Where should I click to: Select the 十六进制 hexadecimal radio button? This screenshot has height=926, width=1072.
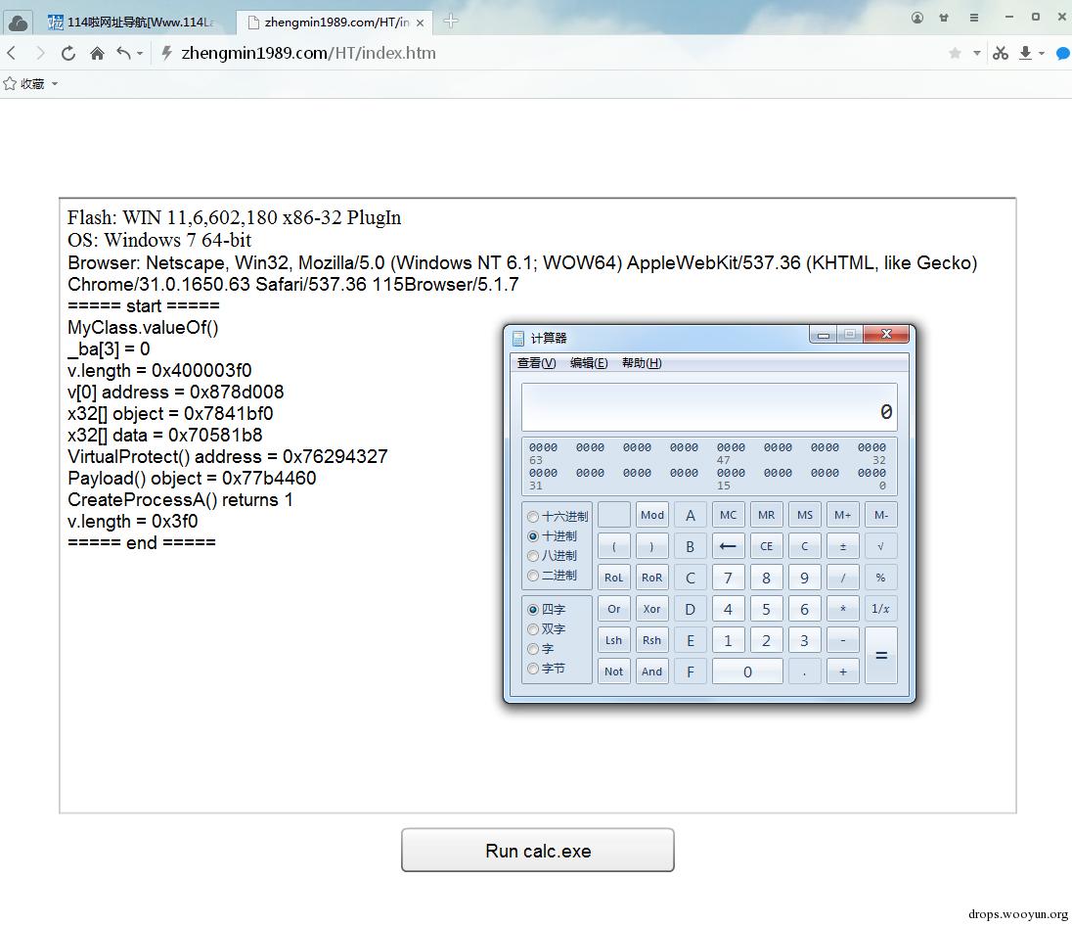pos(533,517)
